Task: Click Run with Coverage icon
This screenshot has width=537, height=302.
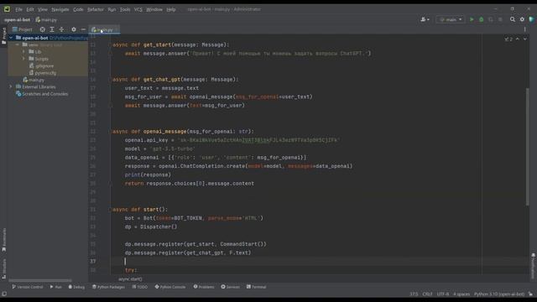Action: point(491,19)
